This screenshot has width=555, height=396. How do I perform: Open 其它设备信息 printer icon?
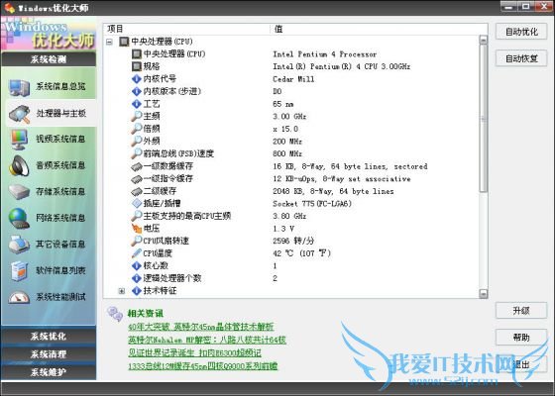click(19, 244)
